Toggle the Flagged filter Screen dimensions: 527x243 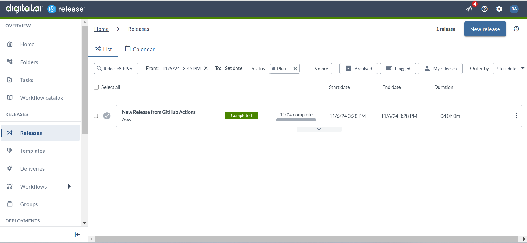click(x=398, y=69)
